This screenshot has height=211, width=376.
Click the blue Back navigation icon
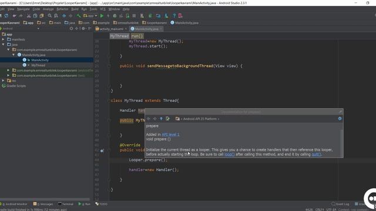pyautogui.click(x=64, y=16)
